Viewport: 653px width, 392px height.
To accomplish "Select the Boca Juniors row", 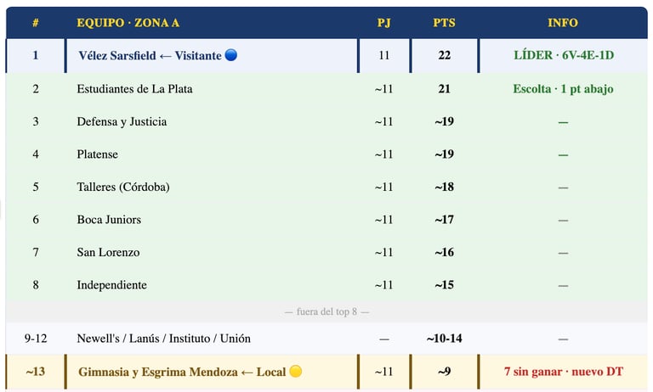I will (107, 220).
